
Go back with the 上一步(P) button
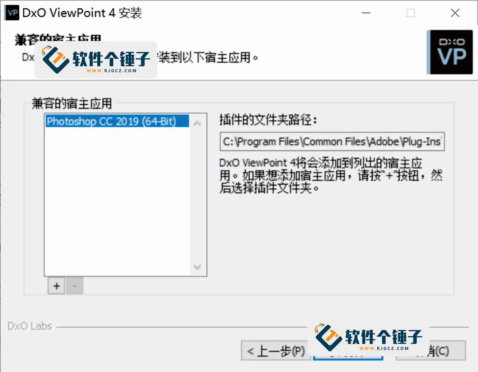click(x=276, y=351)
